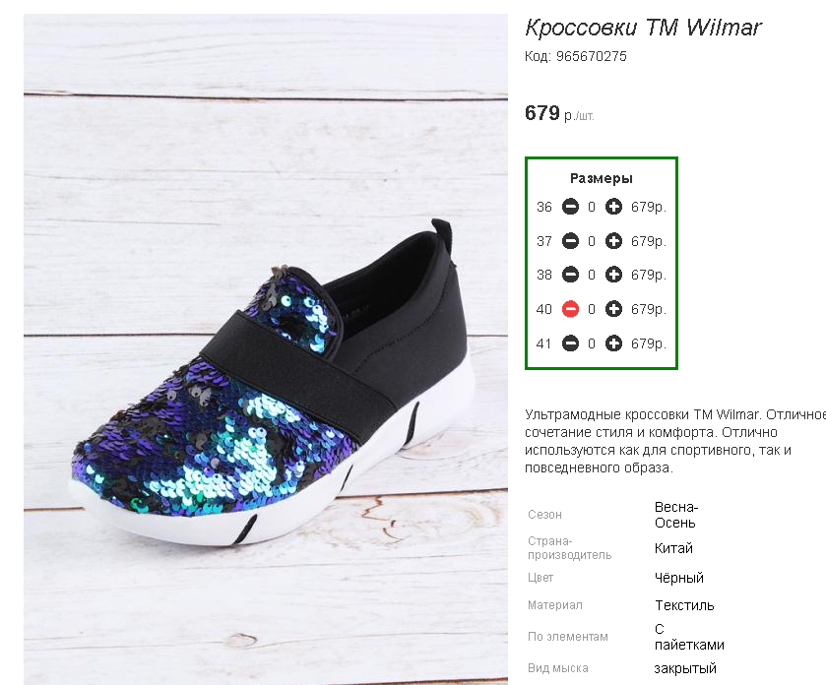826x685 pixels.
Task: Click plus icon for size 38
Action: tap(613, 275)
